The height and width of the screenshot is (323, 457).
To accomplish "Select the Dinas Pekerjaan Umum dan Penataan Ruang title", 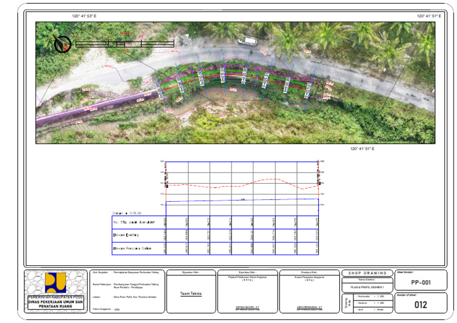I will pyautogui.click(x=55, y=304).
